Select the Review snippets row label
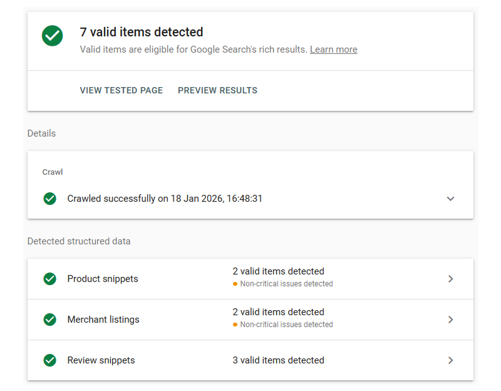The height and width of the screenshot is (391, 501). click(101, 360)
